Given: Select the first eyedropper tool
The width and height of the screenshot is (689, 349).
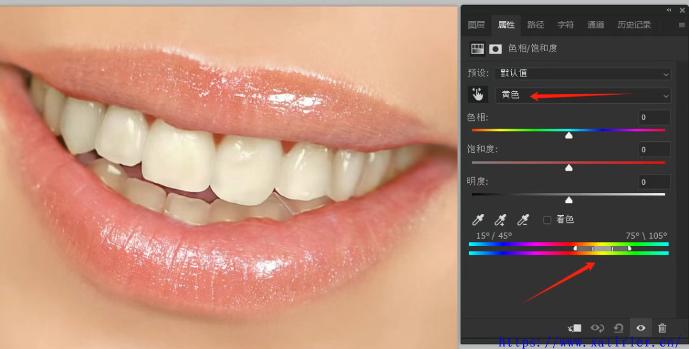Looking at the screenshot, I should (x=478, y=220).
